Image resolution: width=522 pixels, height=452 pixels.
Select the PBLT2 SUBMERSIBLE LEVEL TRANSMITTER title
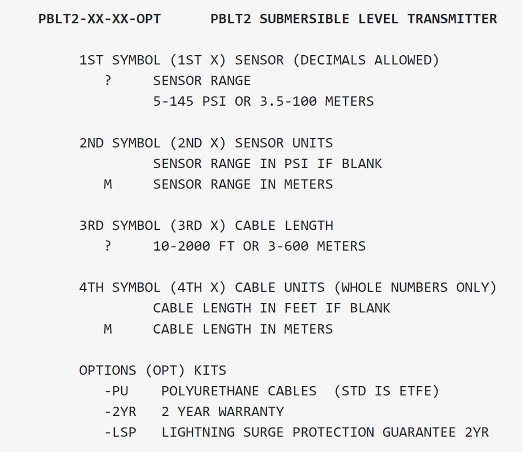[x=354, y=19]
